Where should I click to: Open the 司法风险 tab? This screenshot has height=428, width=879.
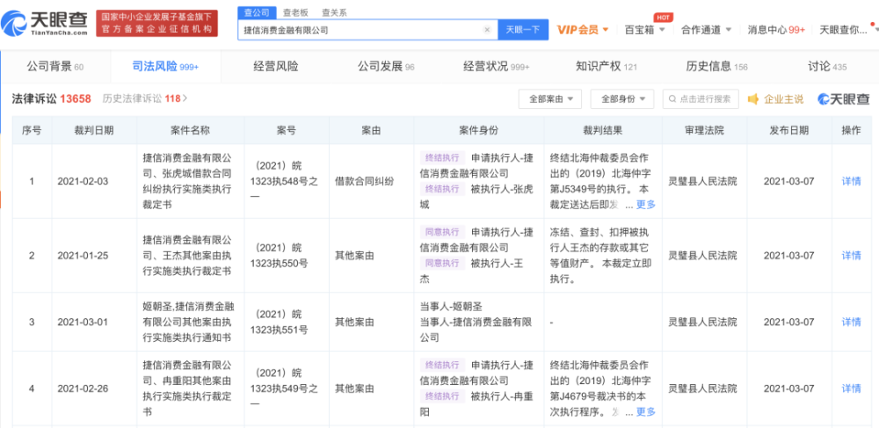pos(165,67)
